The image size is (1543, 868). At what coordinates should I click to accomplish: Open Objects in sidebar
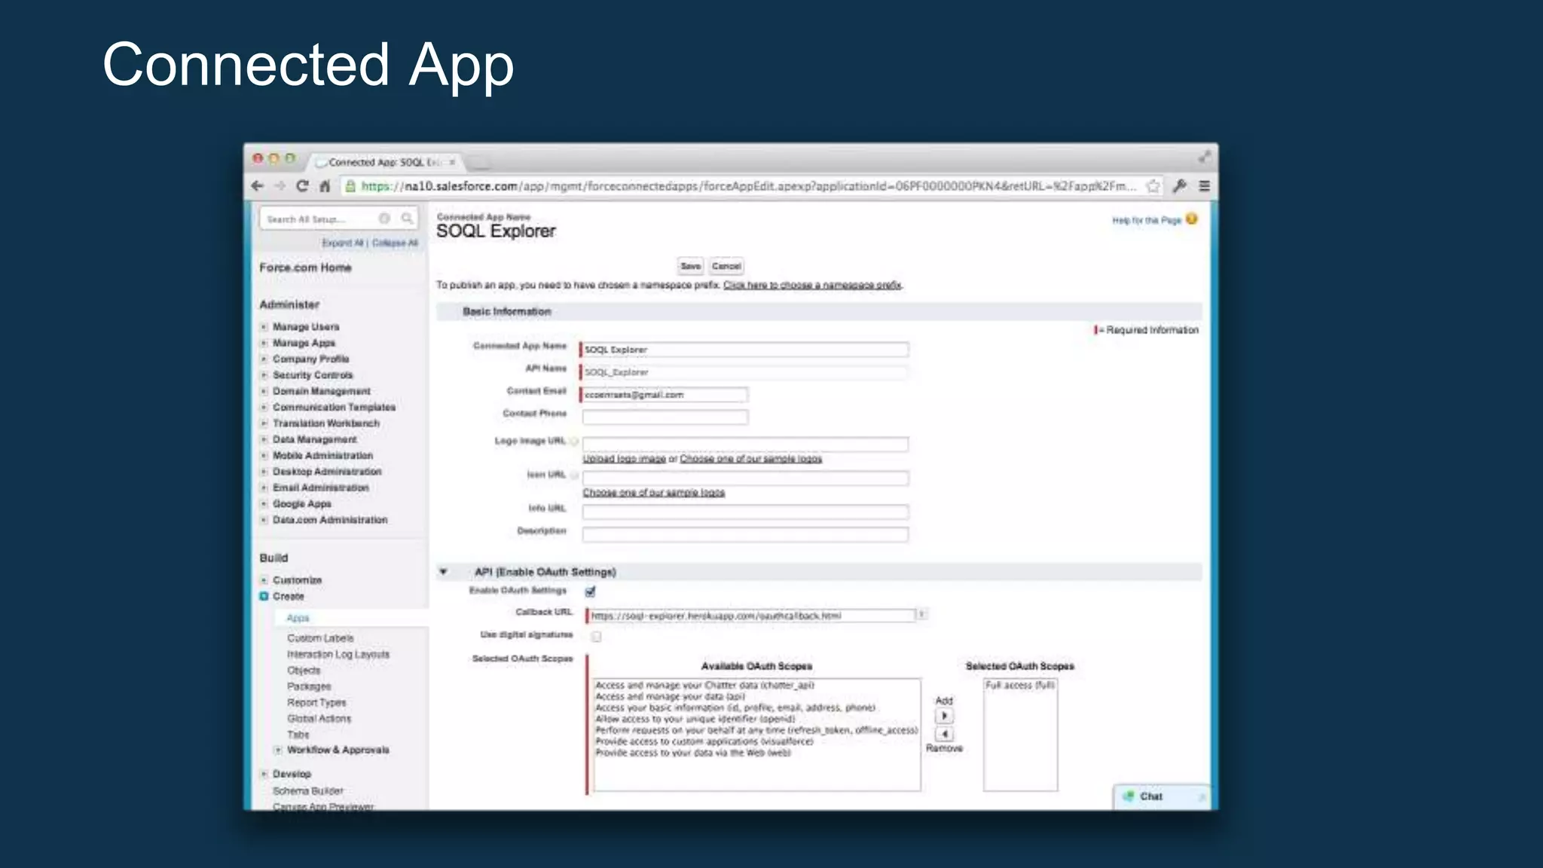304,671
